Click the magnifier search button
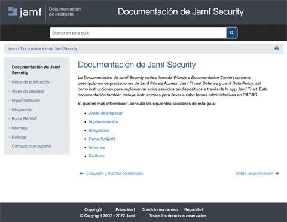The height and width of the screenshot is (222, 287). (232, 33)
